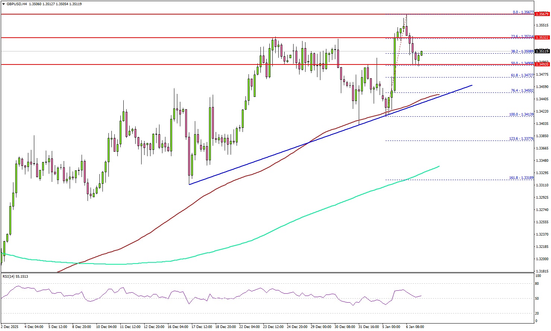551x331 pixels.
Task: Select the 76.4 - 1.34502 Fibonacci label
Action: pyautogui.click(x=522, y=91)
